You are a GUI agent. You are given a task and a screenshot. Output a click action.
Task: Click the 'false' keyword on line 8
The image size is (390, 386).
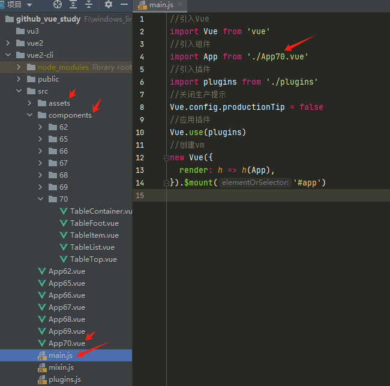pyautogui.click(x=311, y=107)
